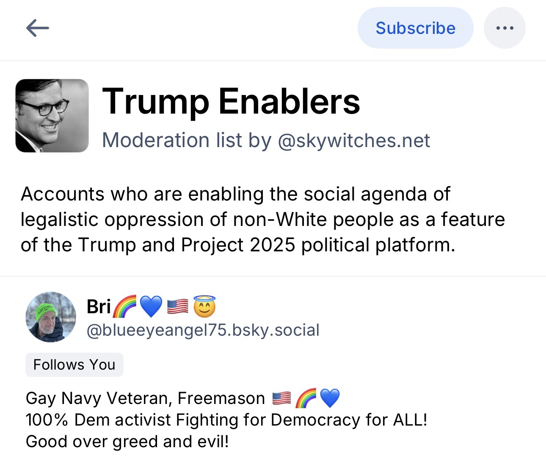Open the three-dots more options menu
This screenshot has width=546, height=465.
[x=505, y=28]
